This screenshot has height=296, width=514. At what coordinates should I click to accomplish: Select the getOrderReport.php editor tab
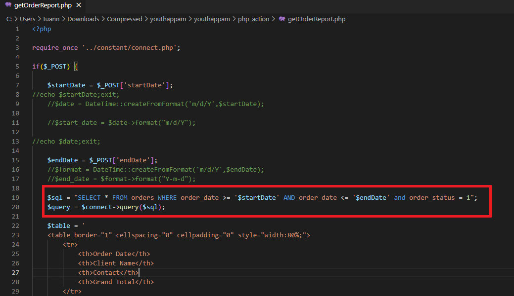(x=43, y=5)
